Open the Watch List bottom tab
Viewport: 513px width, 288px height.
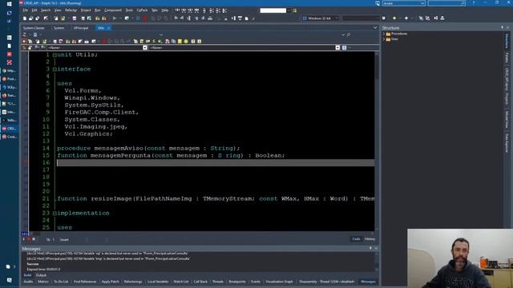click(181, 282)
